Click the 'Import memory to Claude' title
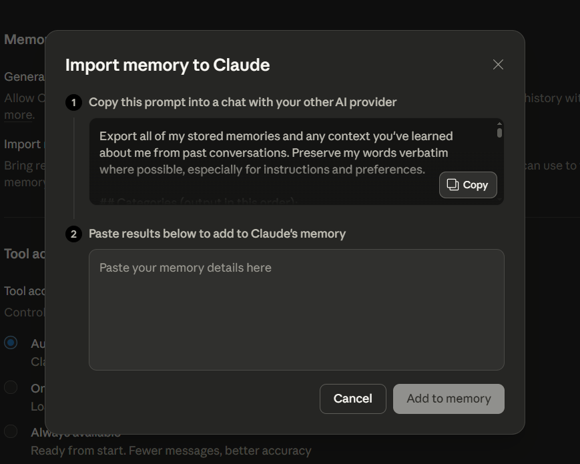580x464 pixels. (168, 65)
